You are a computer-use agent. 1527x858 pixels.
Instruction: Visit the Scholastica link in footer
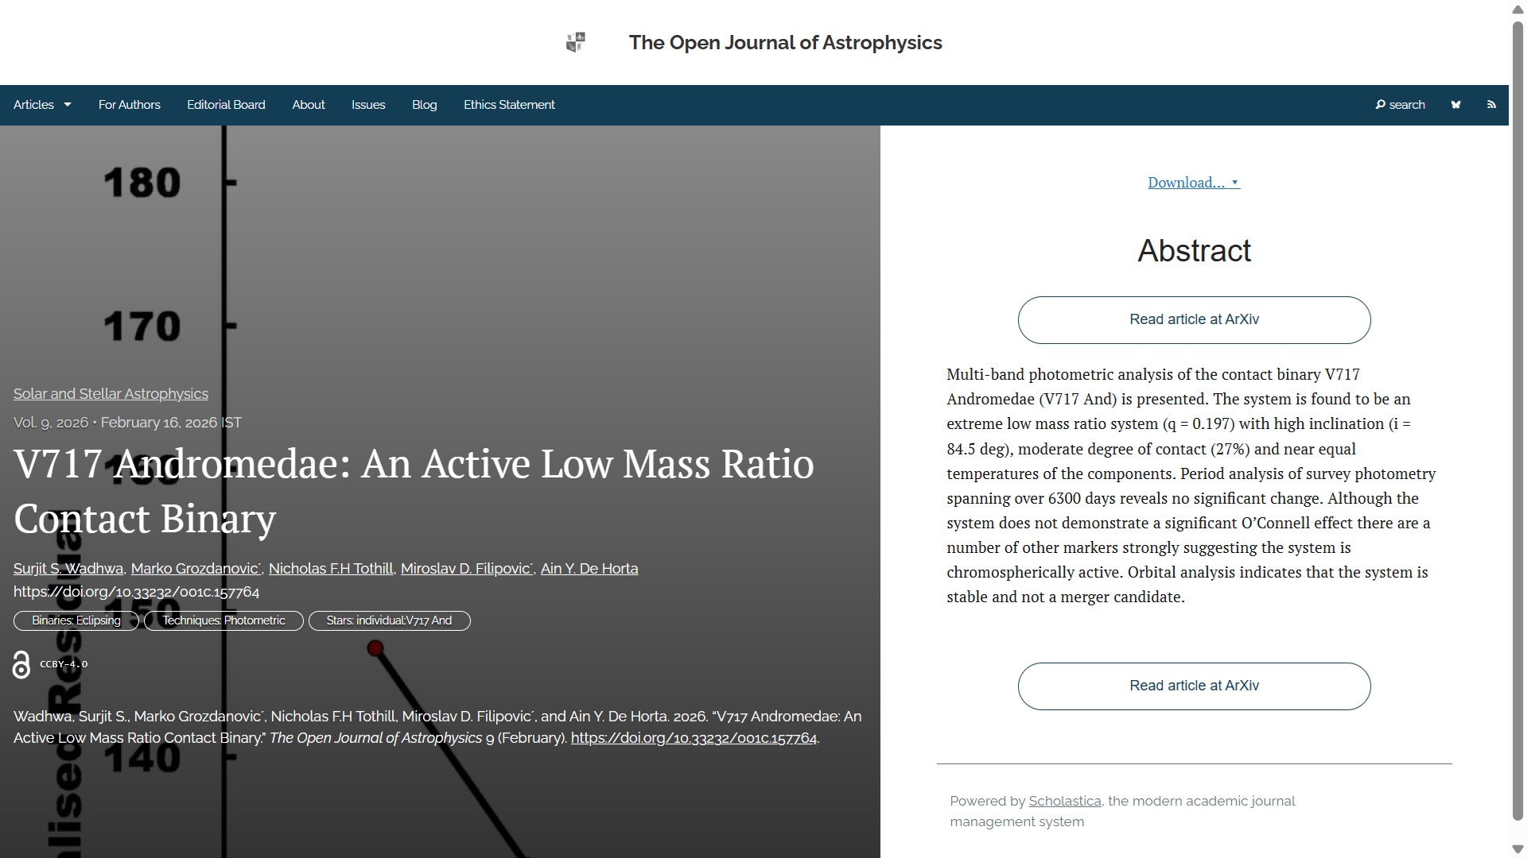[x=1064, y=802]
